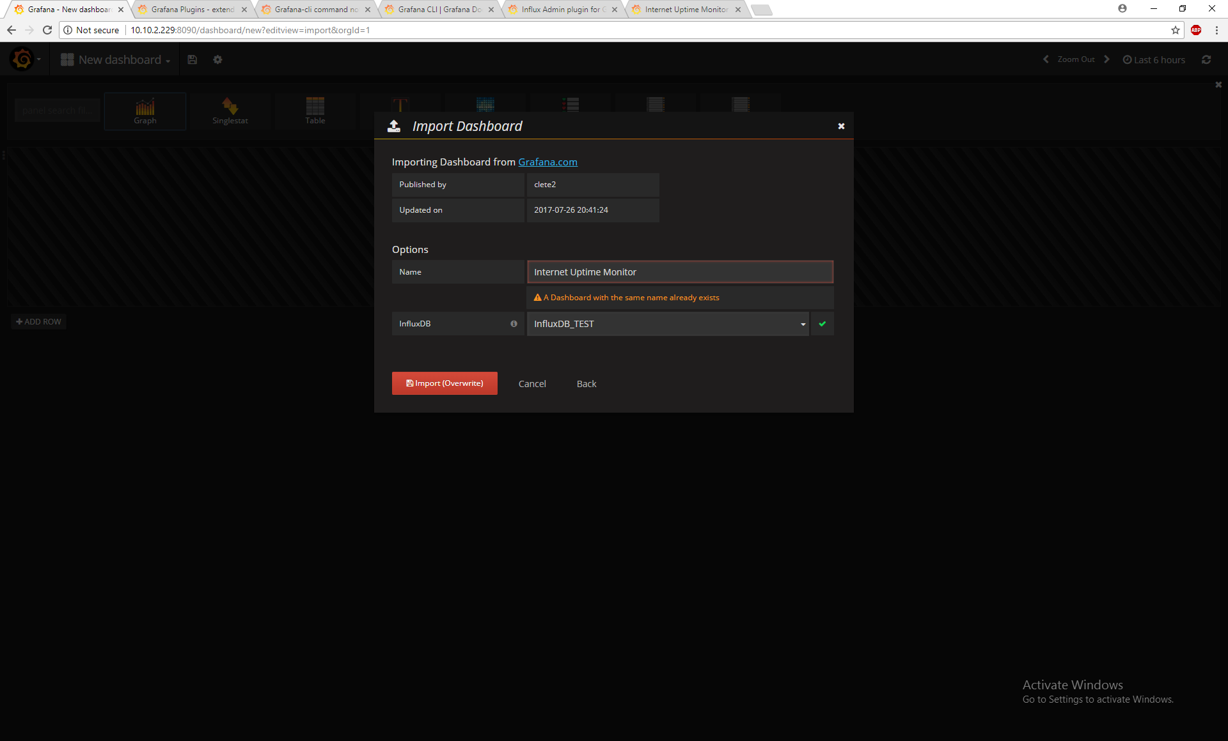Open the Last 6 hours time picker
The width and height of the screenshot is (1228, 741).
coord(1154,59)
